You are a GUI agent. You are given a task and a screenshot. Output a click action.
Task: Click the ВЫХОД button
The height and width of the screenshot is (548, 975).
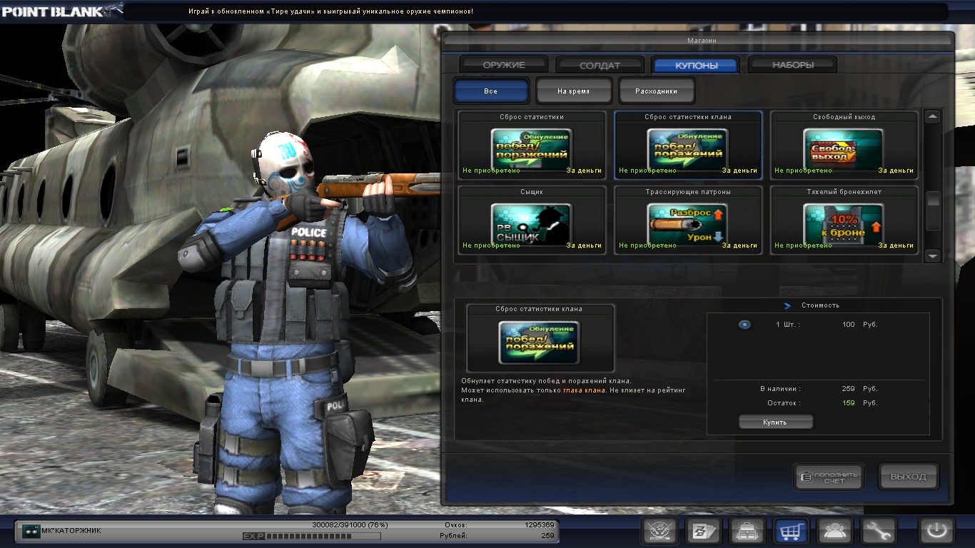pos(909,477)
